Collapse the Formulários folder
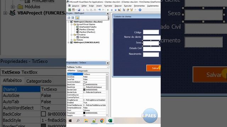The height and width of the screenshot is (127, 227). 72,35
